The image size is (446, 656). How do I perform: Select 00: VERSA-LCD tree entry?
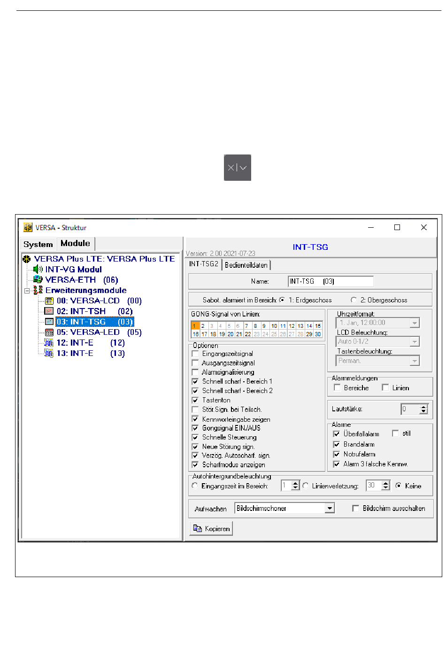pyautogui.click(x=99, y=301)
